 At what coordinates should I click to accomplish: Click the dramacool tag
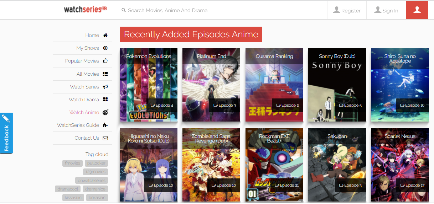(68, 189)
